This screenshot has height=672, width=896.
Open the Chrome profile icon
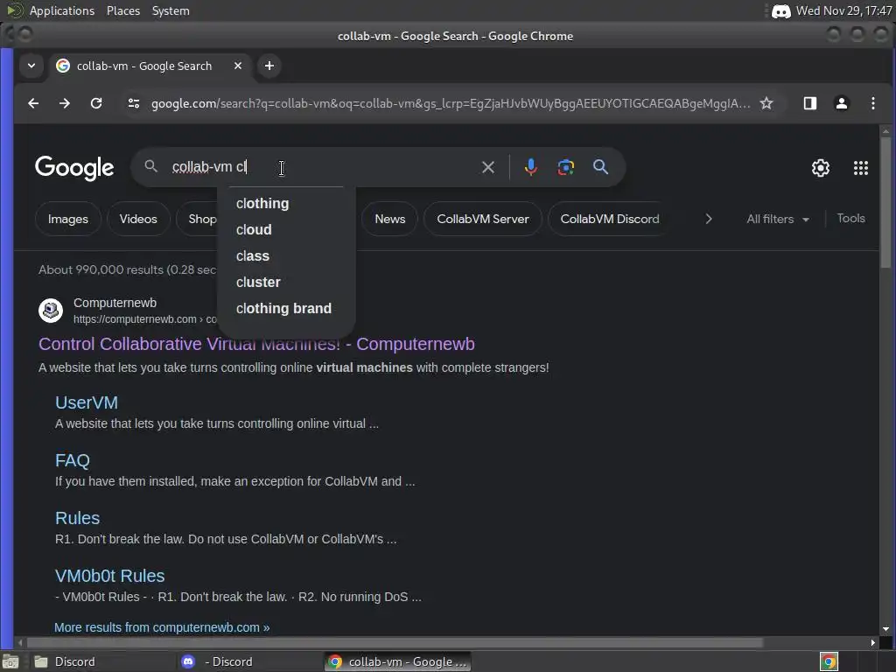pos(841,103)
